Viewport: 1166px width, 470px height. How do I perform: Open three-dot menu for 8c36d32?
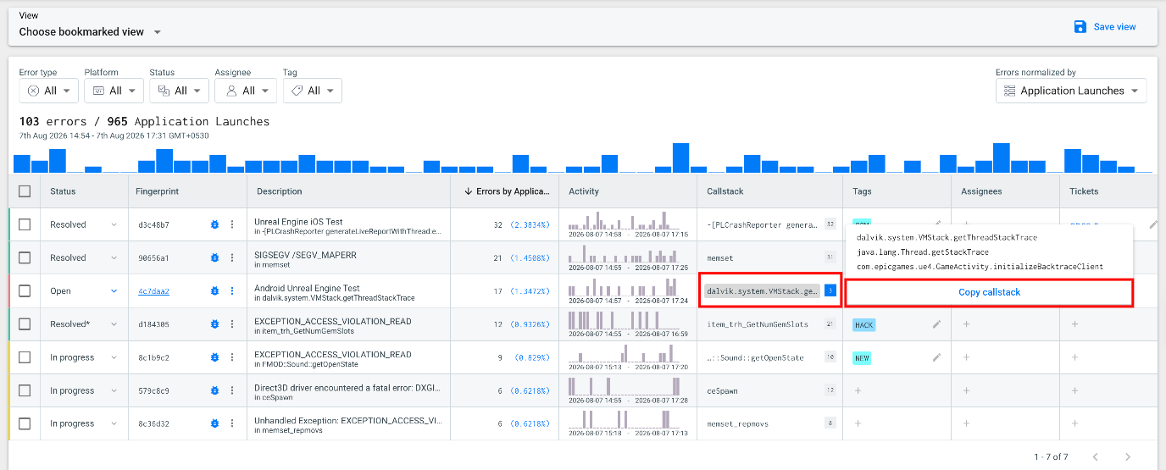coord(232,423)
